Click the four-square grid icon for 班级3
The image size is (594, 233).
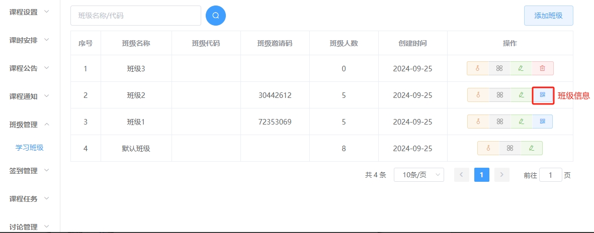[x=499, y=68]
